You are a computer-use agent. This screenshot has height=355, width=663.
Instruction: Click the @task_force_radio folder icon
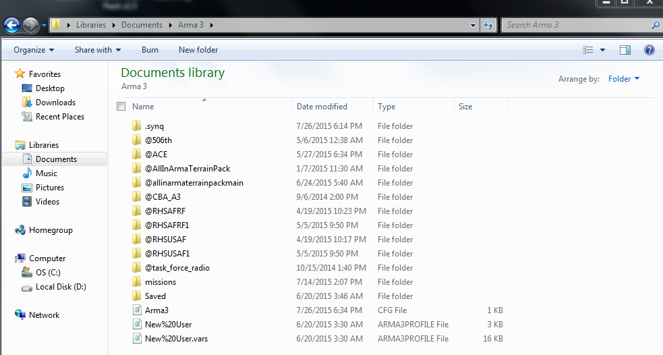[136, 268]
